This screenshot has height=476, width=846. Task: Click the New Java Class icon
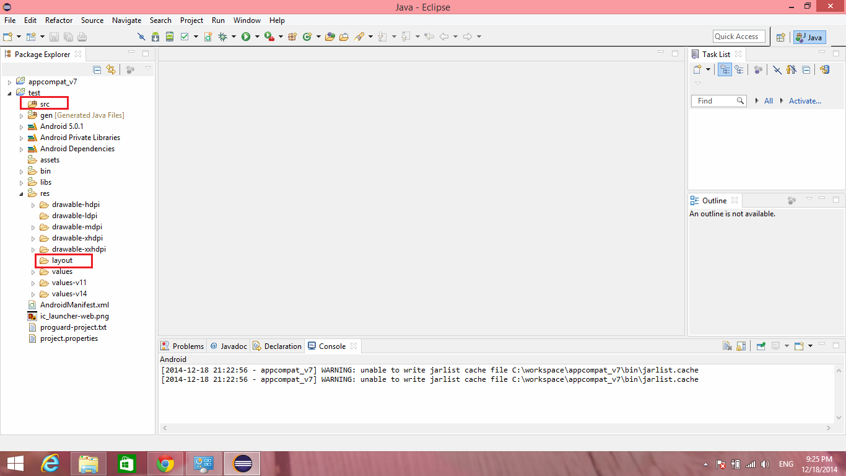click(307, 37)
